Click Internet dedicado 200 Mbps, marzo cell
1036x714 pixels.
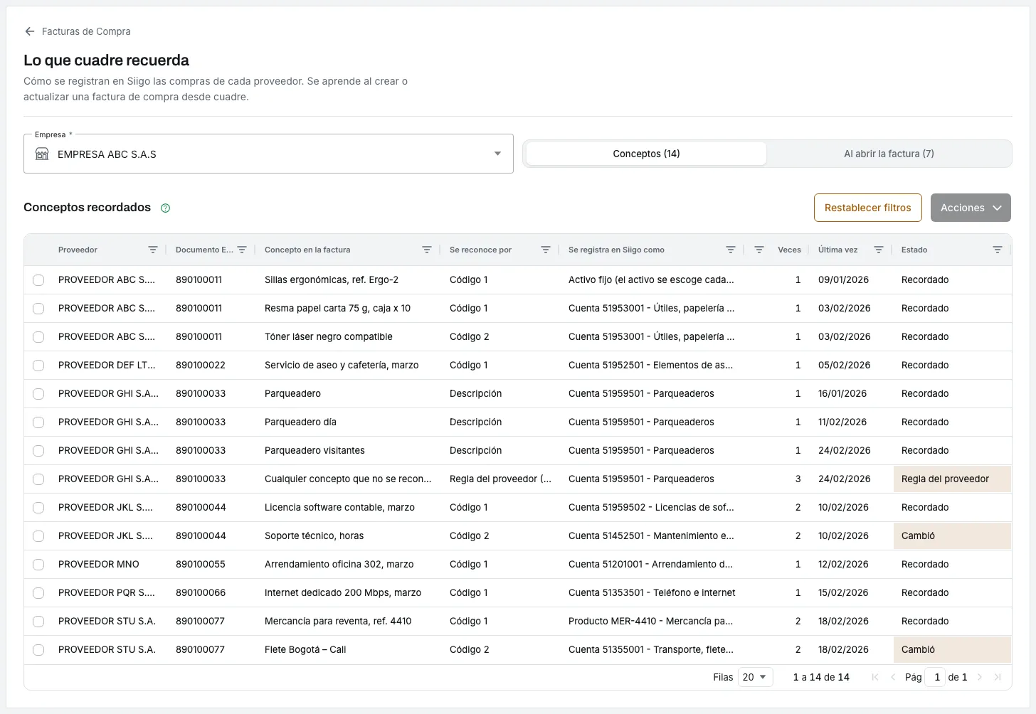tap(343, 592)
